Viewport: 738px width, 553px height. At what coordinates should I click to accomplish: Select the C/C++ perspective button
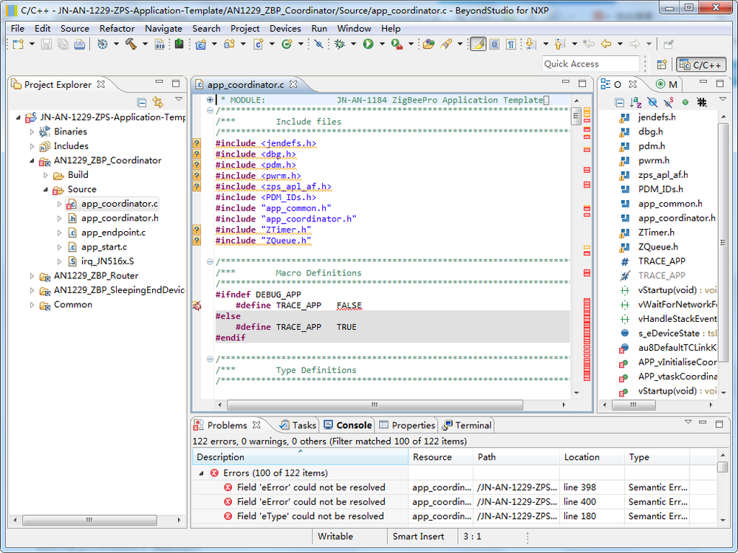click(699, 64)
